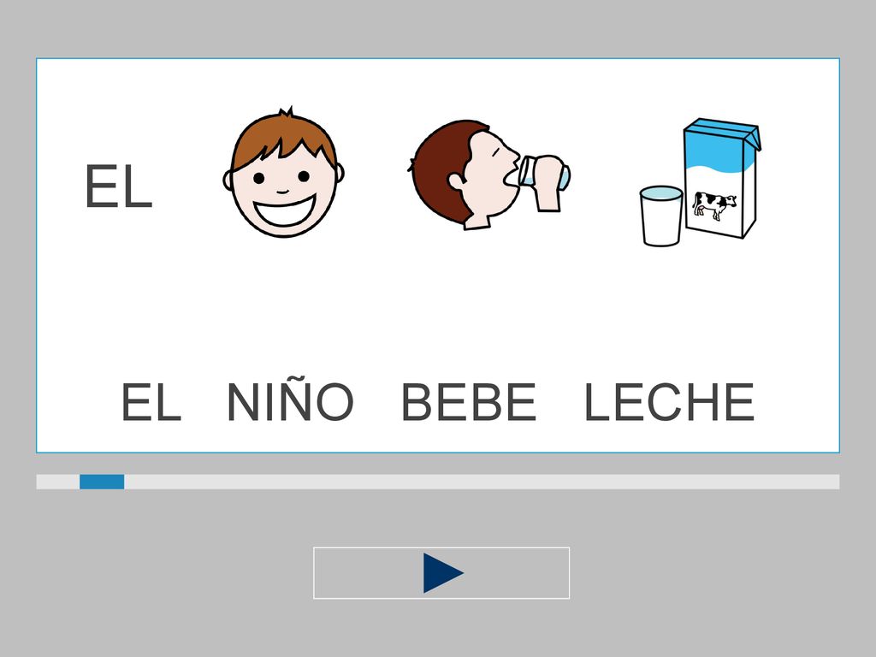Click the cow drawing on the milk carton
This screenshot has height=657, width=876.
tap(714, 205)
